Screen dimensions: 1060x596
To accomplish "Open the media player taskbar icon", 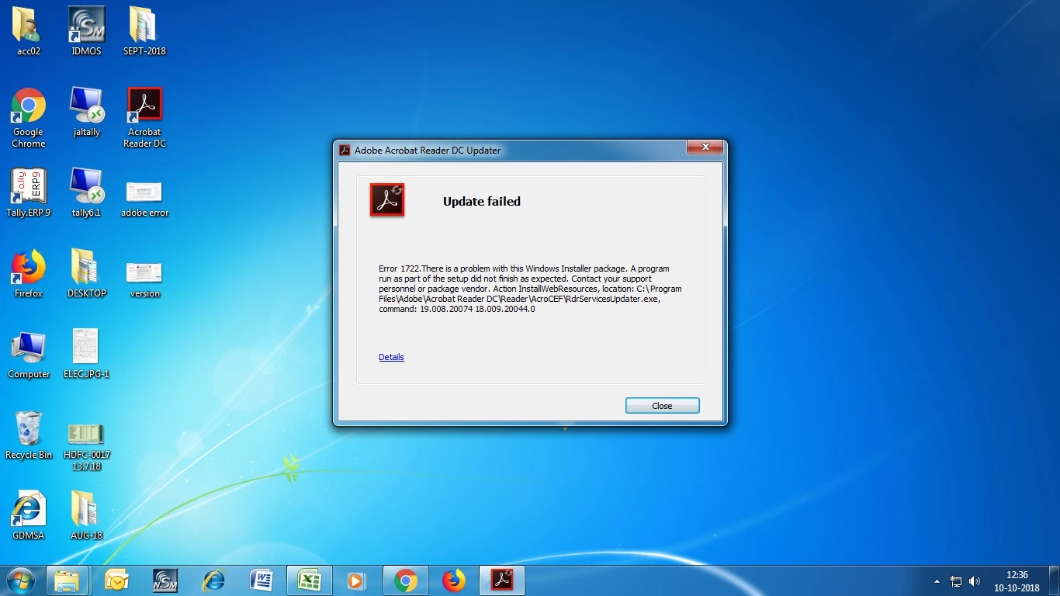I will coord(356,580).
